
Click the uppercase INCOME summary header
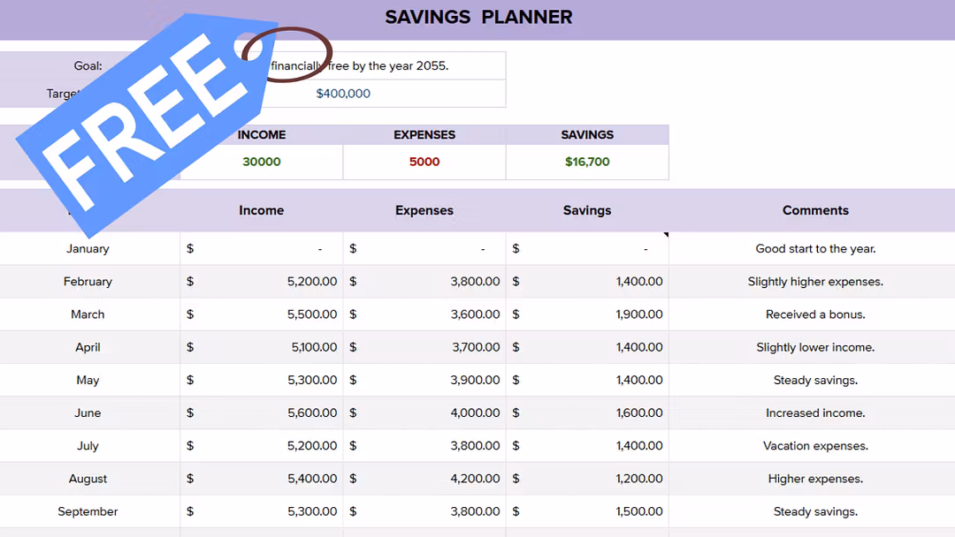[x=262, y=135]
